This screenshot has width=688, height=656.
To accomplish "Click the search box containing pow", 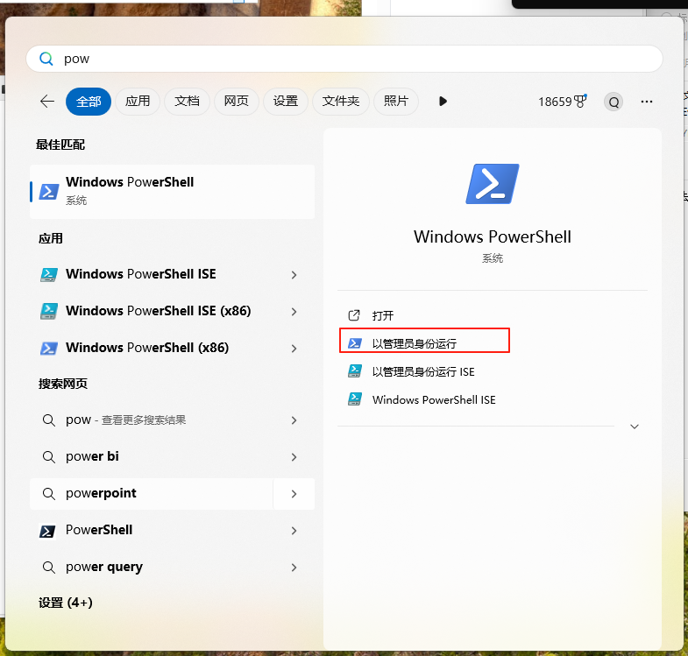I will coord(344,59).
